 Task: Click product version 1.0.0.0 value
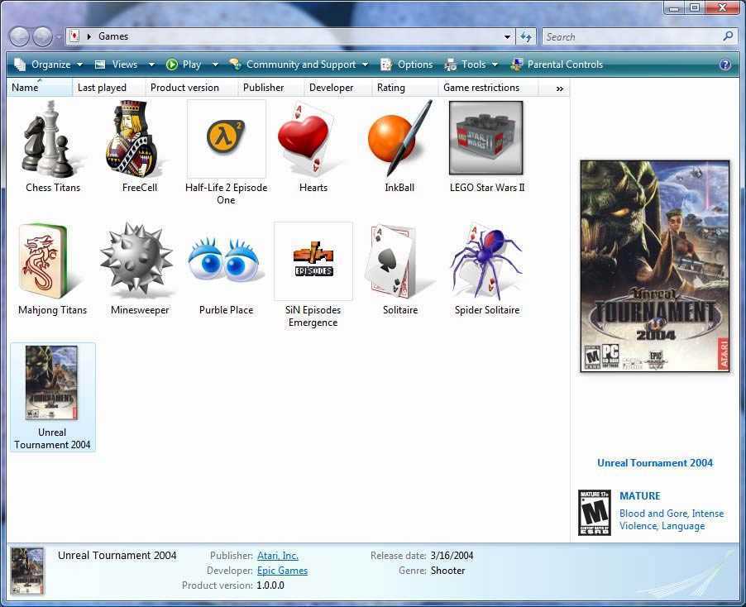pos(270,585)
